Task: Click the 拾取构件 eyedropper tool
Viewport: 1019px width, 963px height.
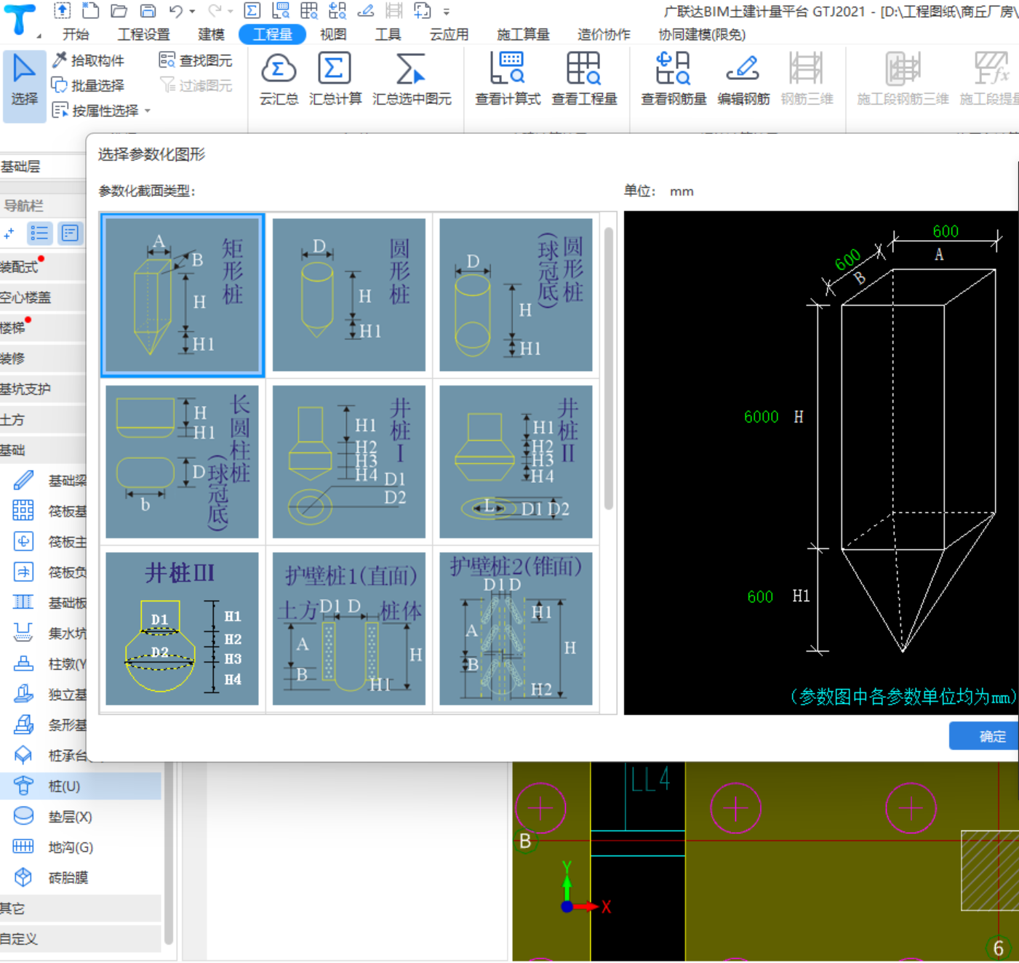Action: coord(88,60)
